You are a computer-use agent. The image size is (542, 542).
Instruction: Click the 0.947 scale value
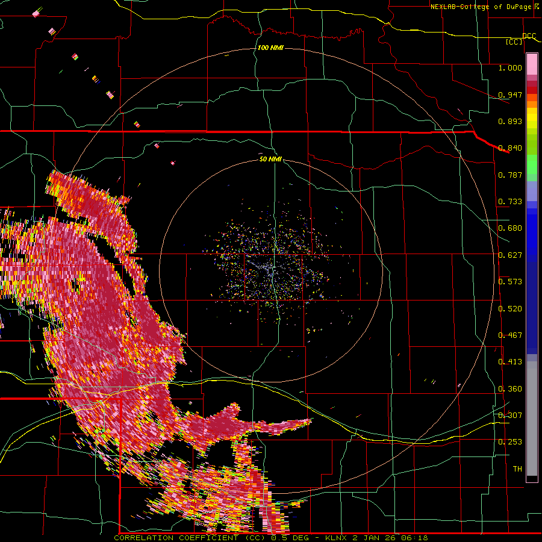(510, 95)
